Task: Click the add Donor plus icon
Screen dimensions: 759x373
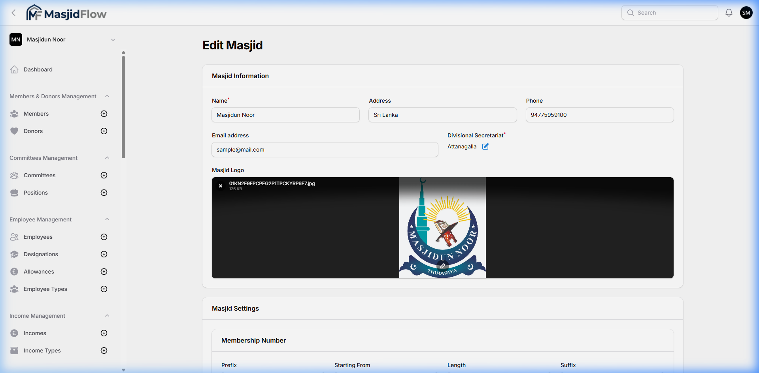Action: coord(104,131)
